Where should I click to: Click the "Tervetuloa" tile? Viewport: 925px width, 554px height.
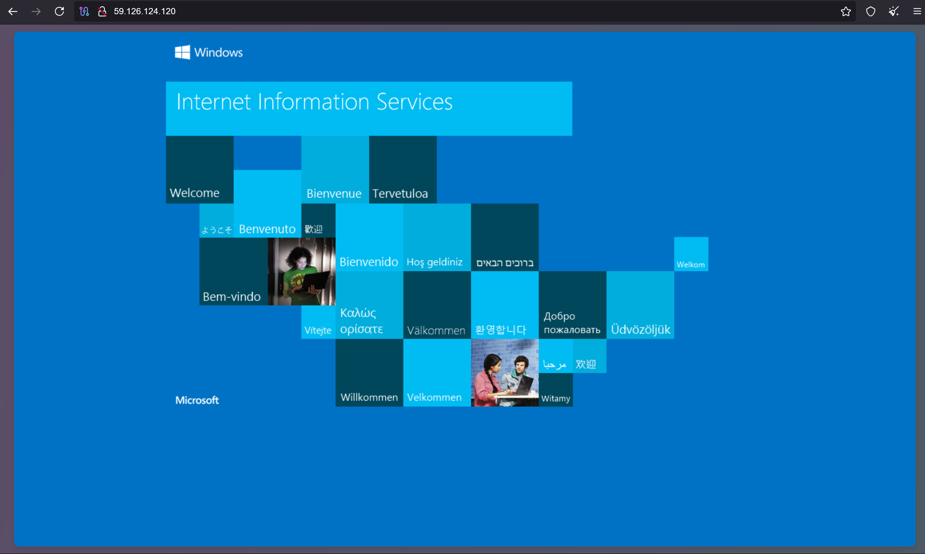click(x=403, y=169)
